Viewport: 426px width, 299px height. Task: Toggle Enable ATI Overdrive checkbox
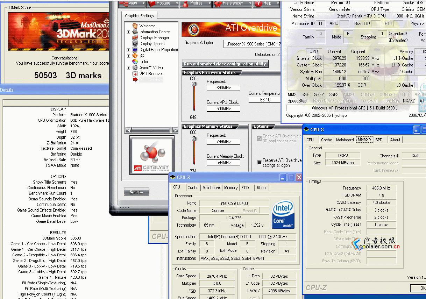tap(259, 138)
